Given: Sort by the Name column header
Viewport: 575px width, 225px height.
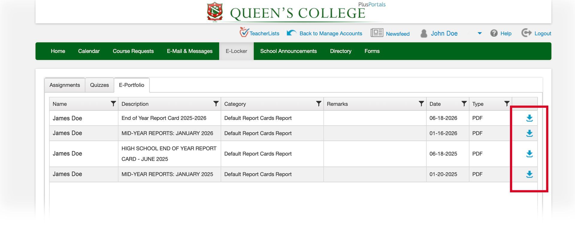Looking at the screenshot, I should pos(60,104).
